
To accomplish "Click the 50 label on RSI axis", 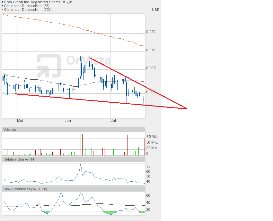I will (148, 177).
